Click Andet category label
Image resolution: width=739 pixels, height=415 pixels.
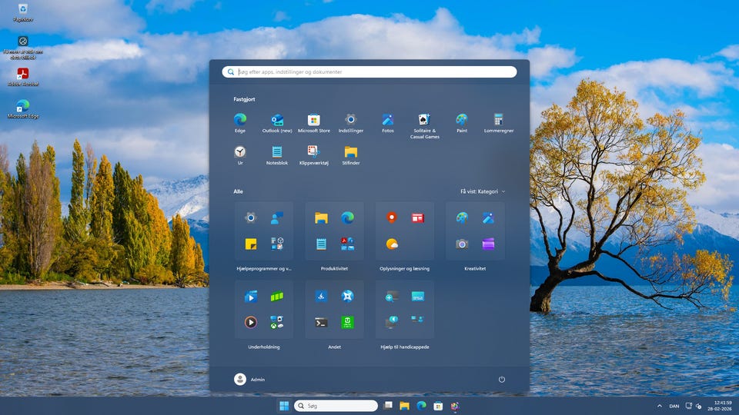(x=335, y=347)
